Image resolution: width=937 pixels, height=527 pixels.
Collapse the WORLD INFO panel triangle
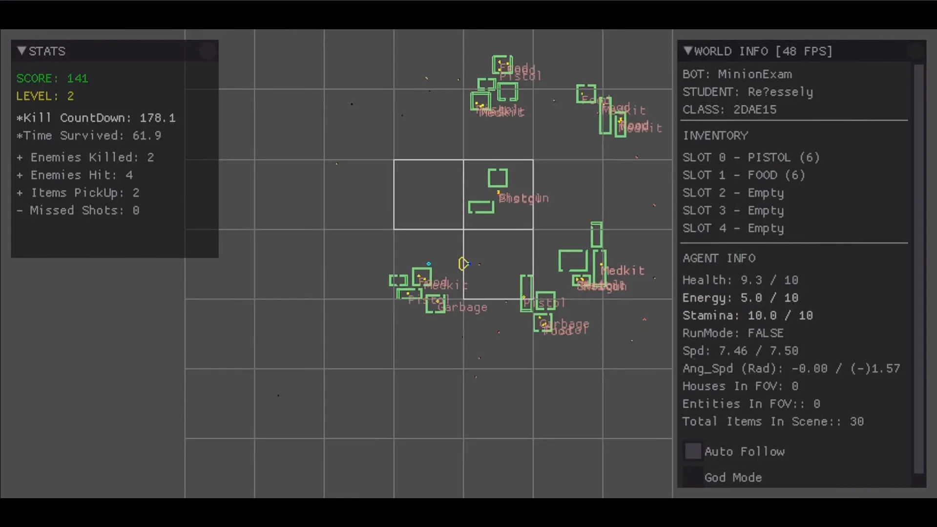[687, 51]
